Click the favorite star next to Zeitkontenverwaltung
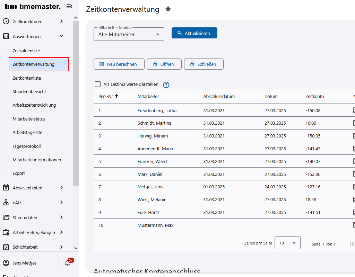Viewport: 355px width, 277px height. click(168, 9)
